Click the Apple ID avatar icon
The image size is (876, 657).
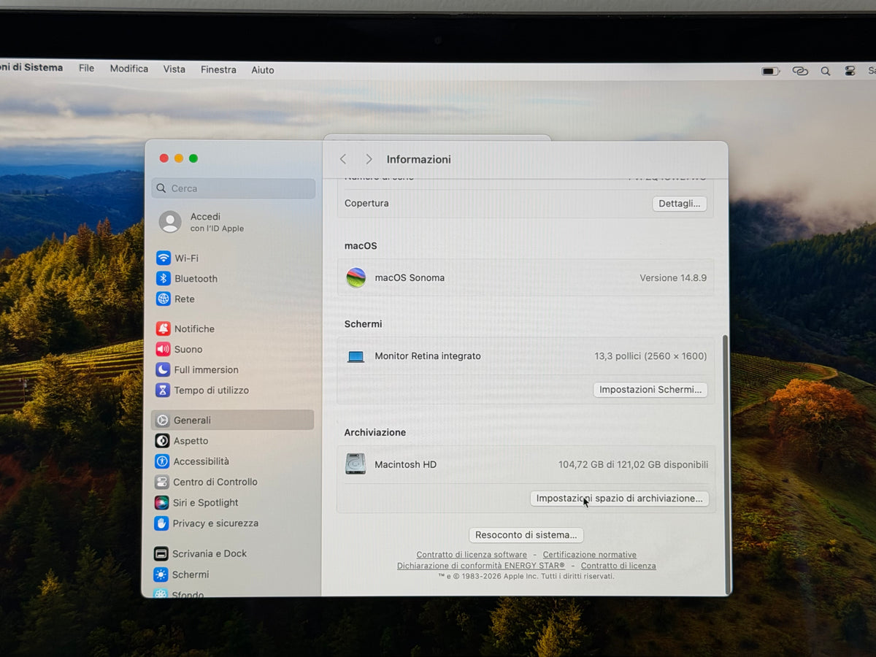tap(170, 222)
